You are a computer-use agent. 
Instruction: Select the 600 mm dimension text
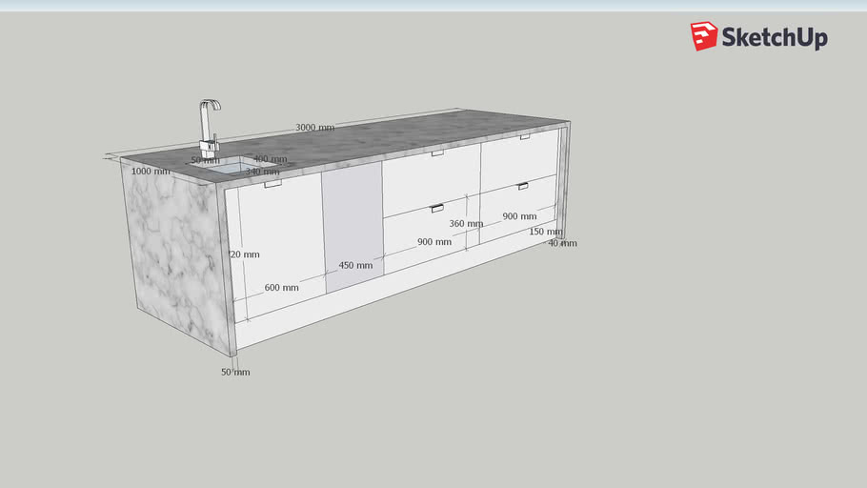pos(281,287)
